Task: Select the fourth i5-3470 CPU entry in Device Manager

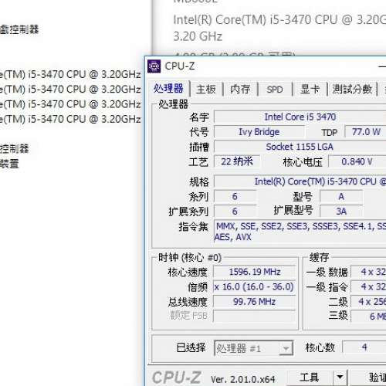Action: (x=70, y=119)
